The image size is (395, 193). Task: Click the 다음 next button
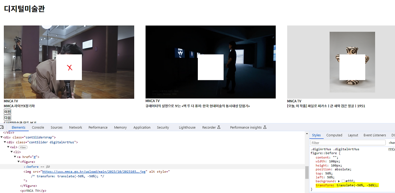tap(7, 118)
